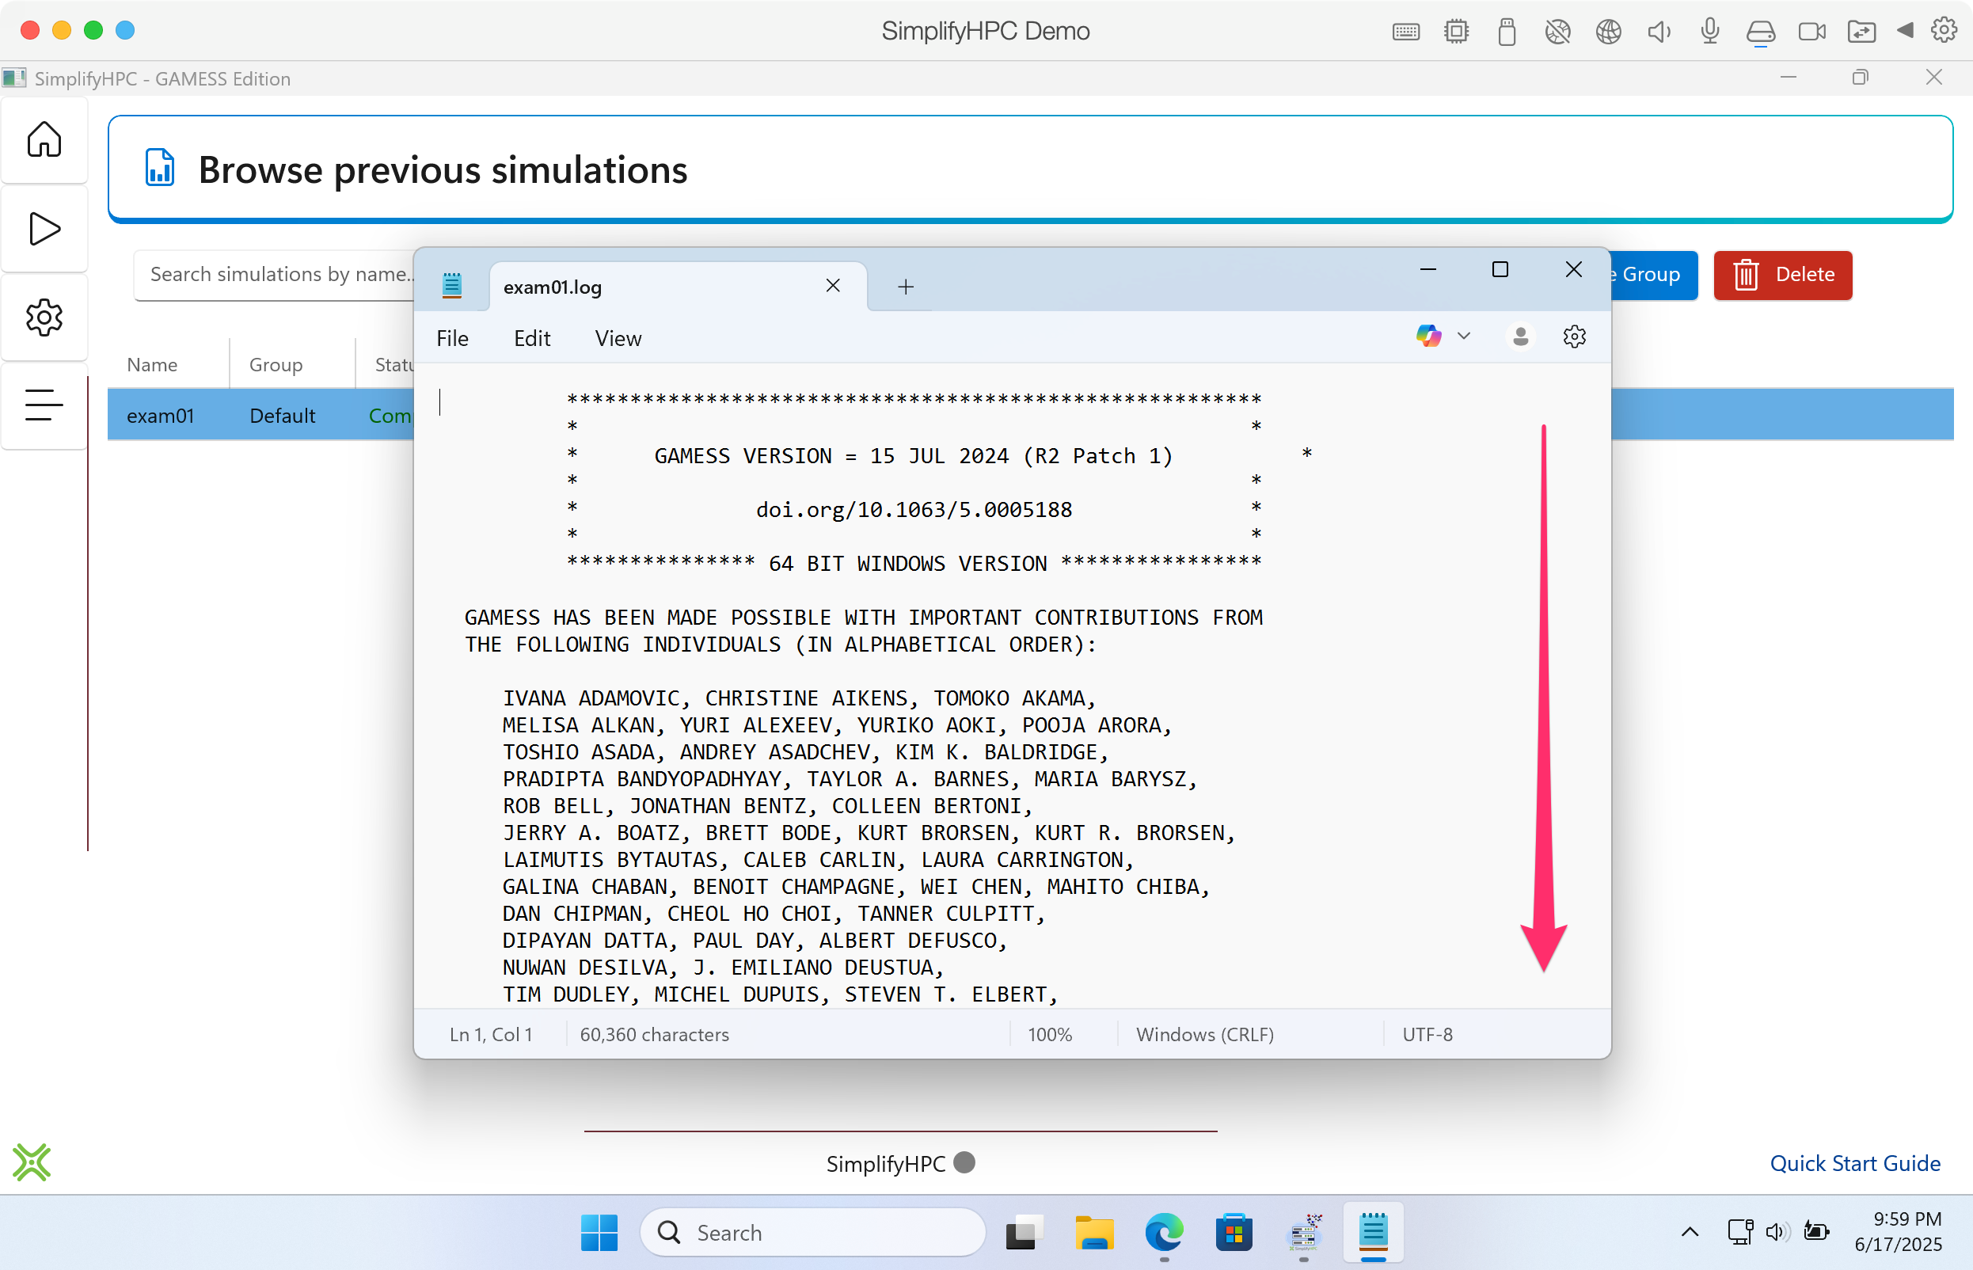1973x1270 pixels.
Task: Expand the Copilot dropdown chevron
Action: coord(1463,337)
